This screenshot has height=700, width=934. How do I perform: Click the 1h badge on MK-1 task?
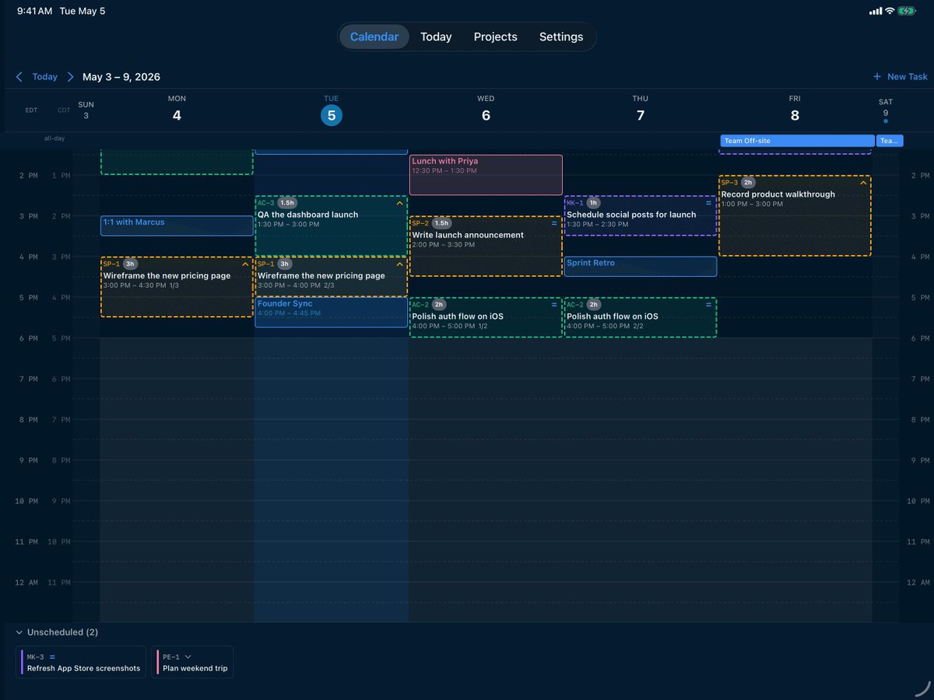(x=593, y=203)
